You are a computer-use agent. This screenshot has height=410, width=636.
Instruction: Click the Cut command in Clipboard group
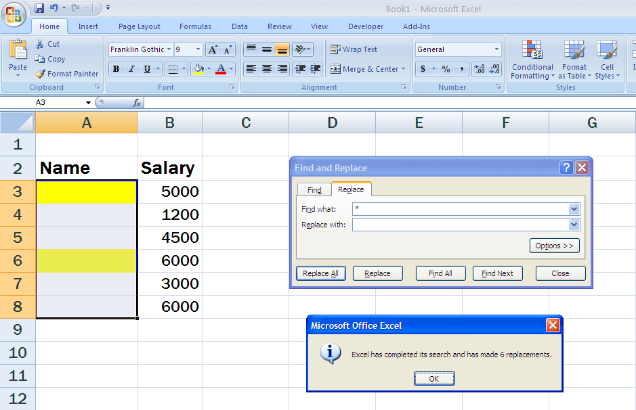click(x=49, y=43)
